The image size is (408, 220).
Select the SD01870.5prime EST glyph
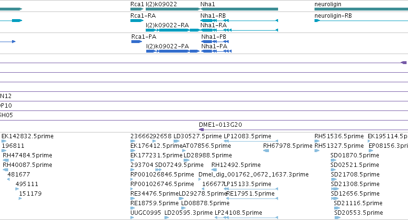333,160
